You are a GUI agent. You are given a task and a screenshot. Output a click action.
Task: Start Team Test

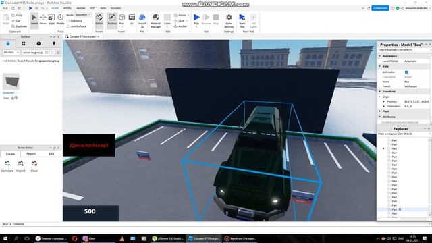click(x=242, y=21)
